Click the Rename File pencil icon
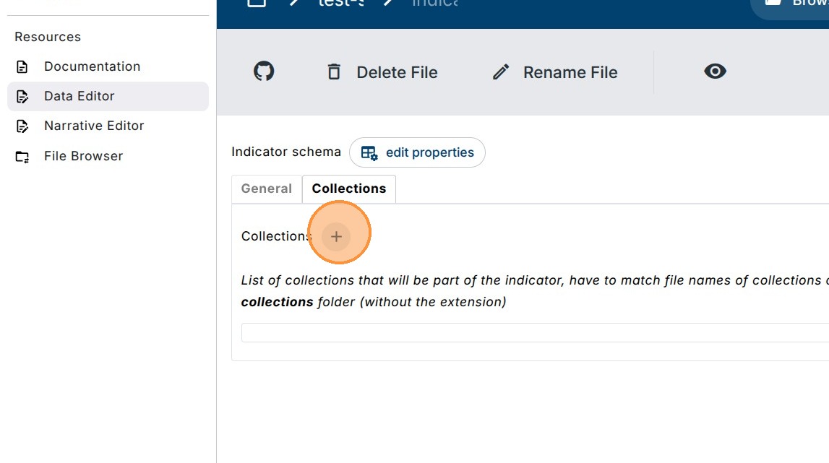 [501, 72]
